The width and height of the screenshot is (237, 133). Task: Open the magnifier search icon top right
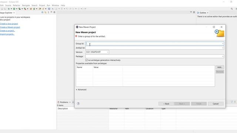pos(232,9)
